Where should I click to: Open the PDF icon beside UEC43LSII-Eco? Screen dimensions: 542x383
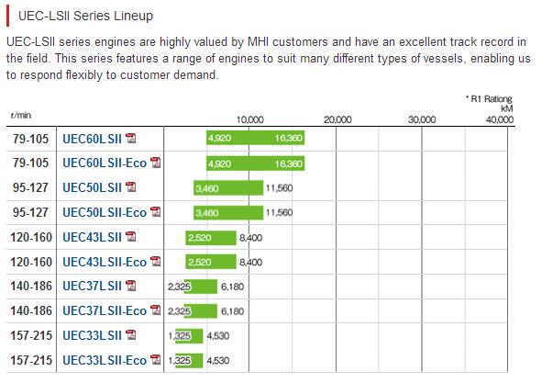(x=156, y=261)
